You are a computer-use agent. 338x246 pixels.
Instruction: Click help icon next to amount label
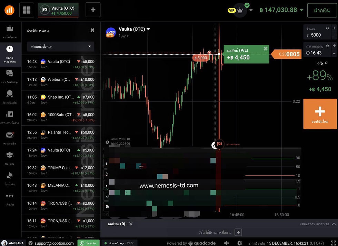[x=327, y=28]
